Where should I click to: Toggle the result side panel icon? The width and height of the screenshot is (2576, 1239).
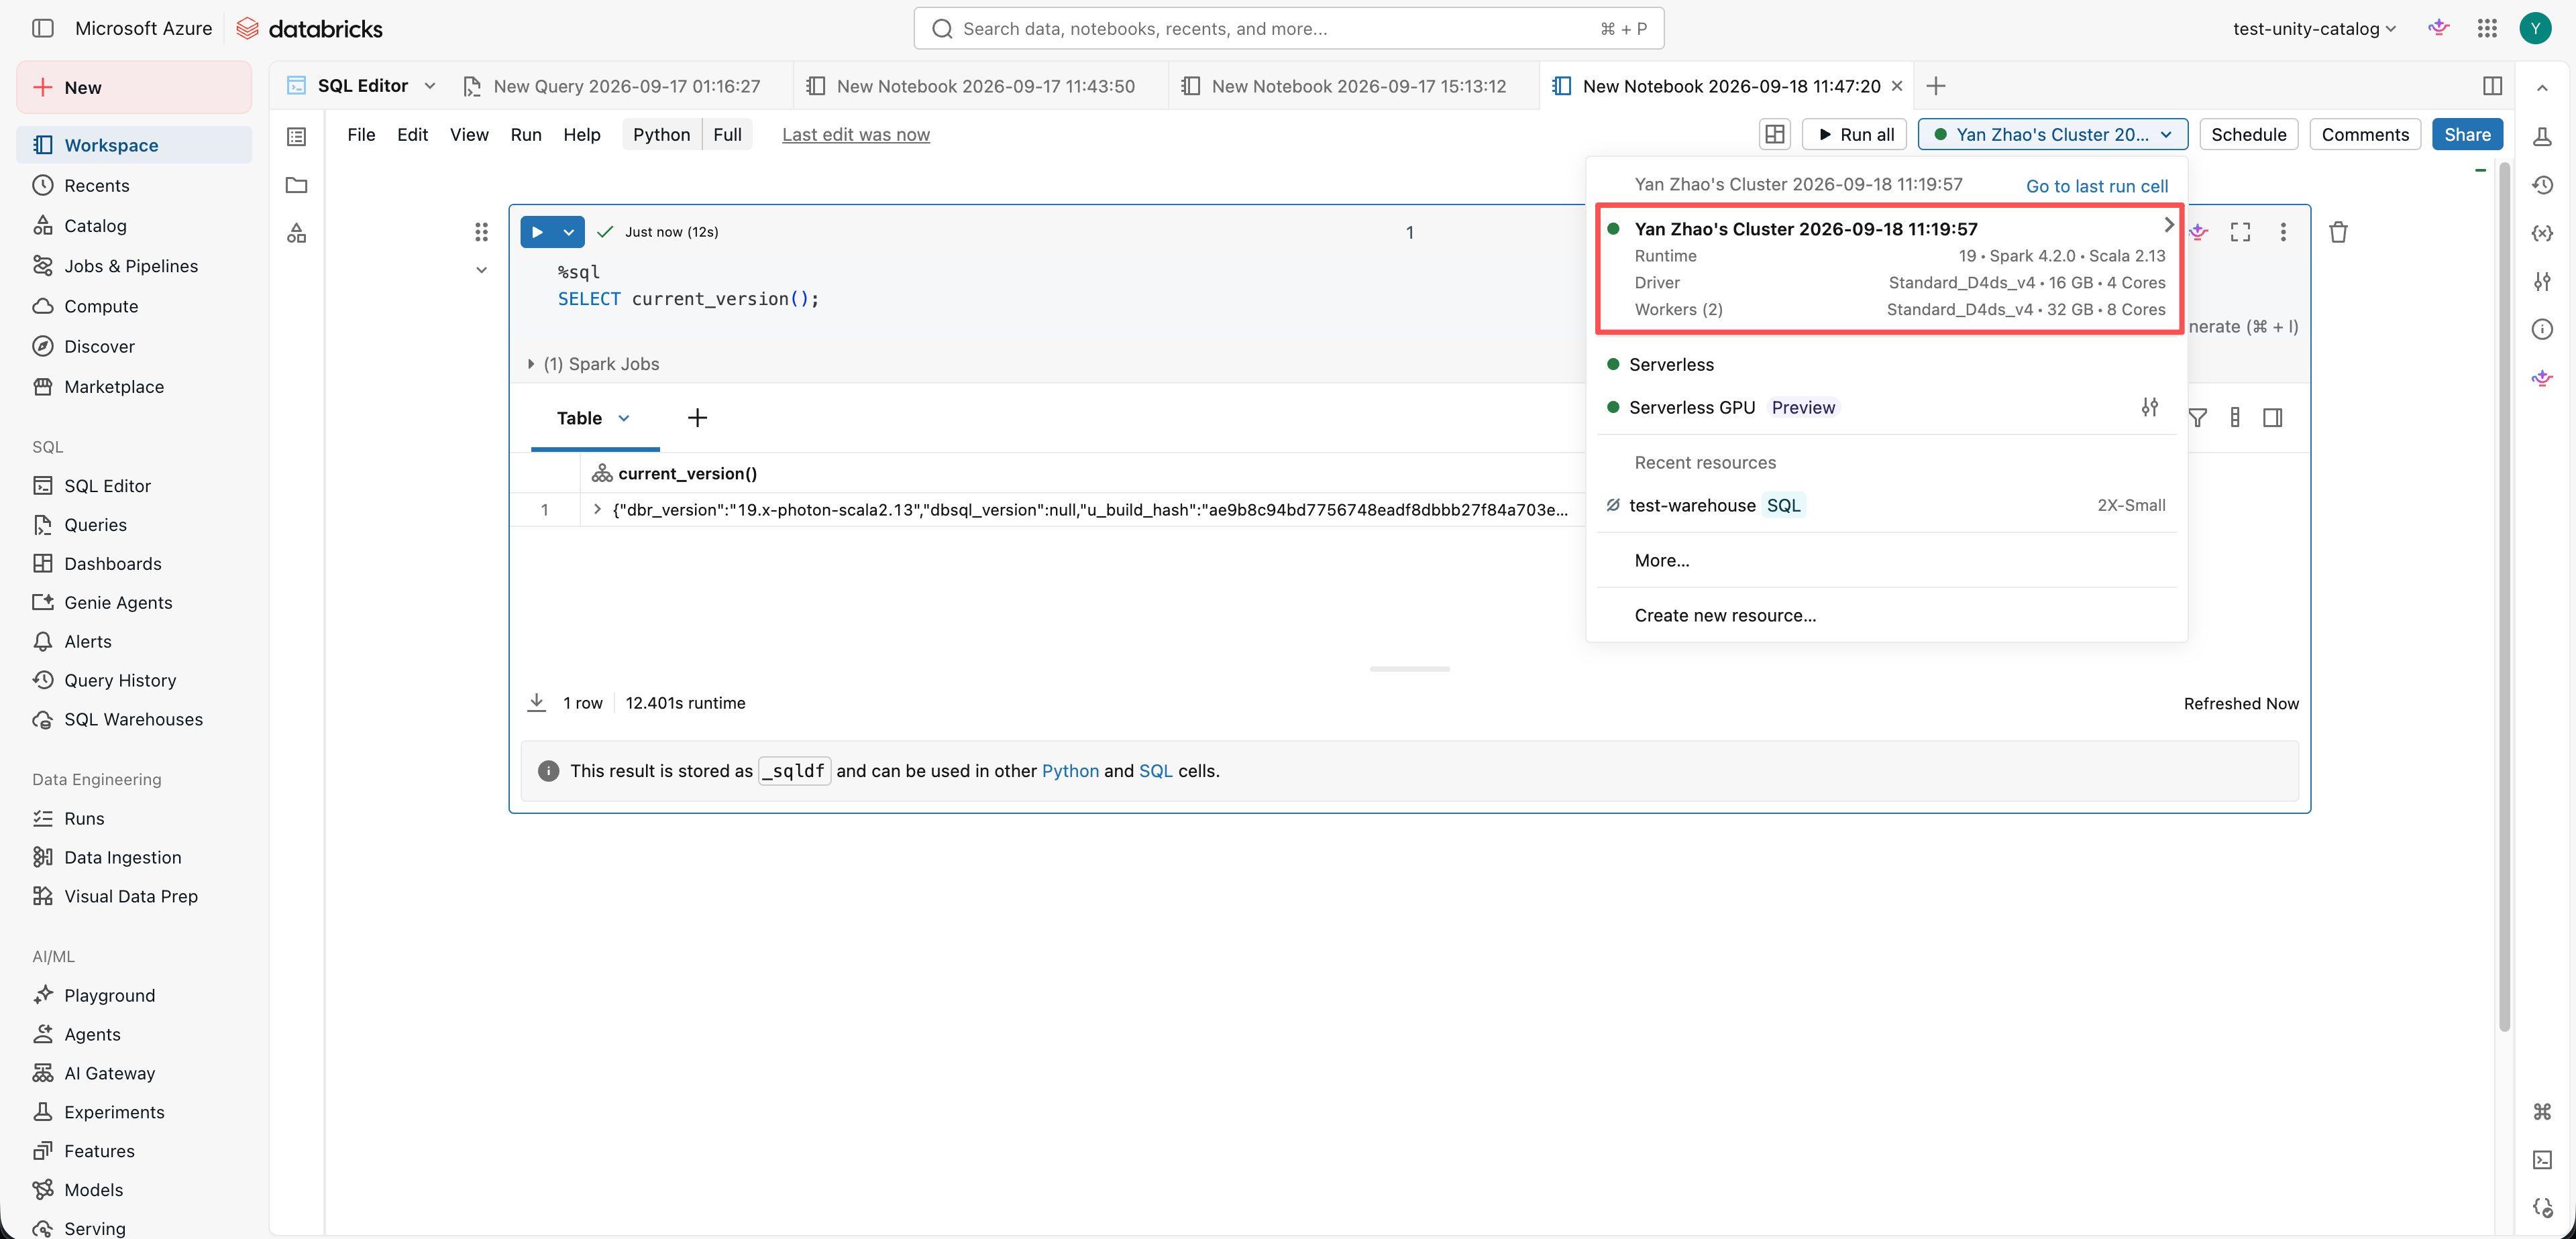(2273, 418)
